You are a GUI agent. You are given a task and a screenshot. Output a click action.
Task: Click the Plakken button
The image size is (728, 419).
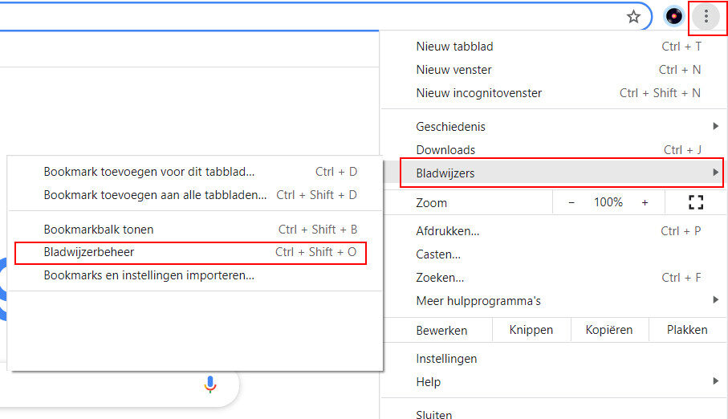coord(687,330)
